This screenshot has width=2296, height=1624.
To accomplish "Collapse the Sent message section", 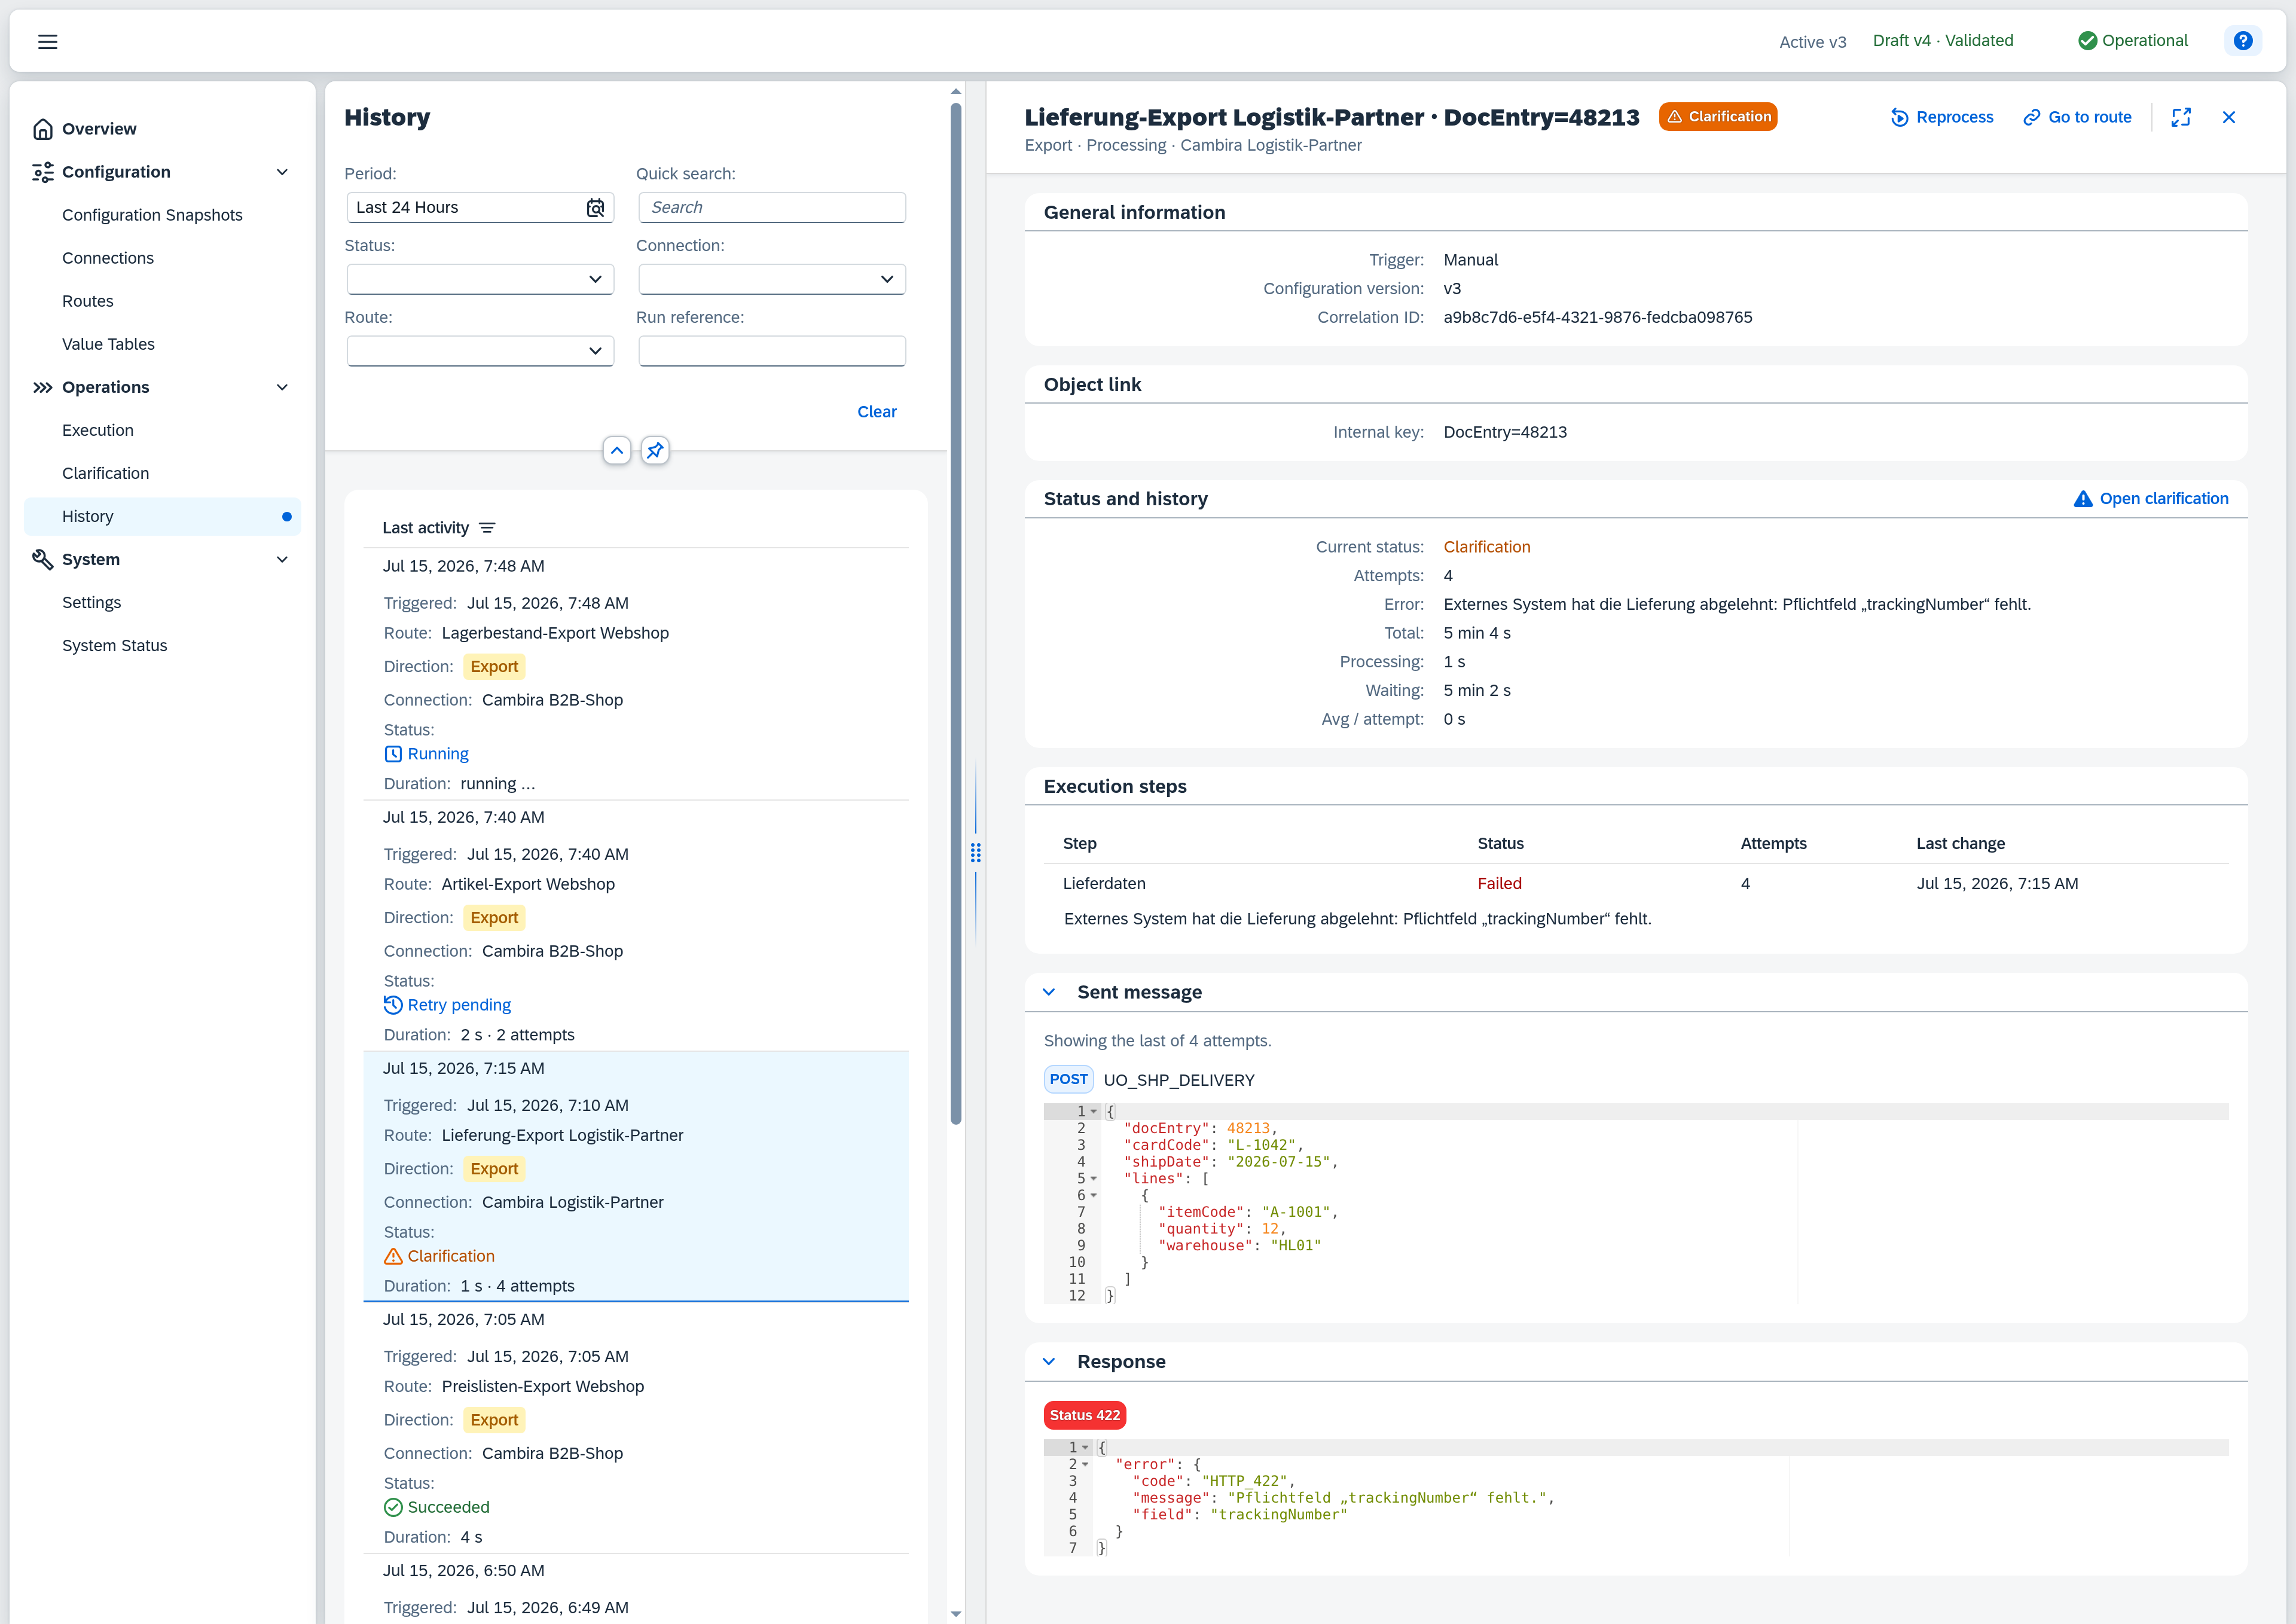I will [x=1049, y=992].
